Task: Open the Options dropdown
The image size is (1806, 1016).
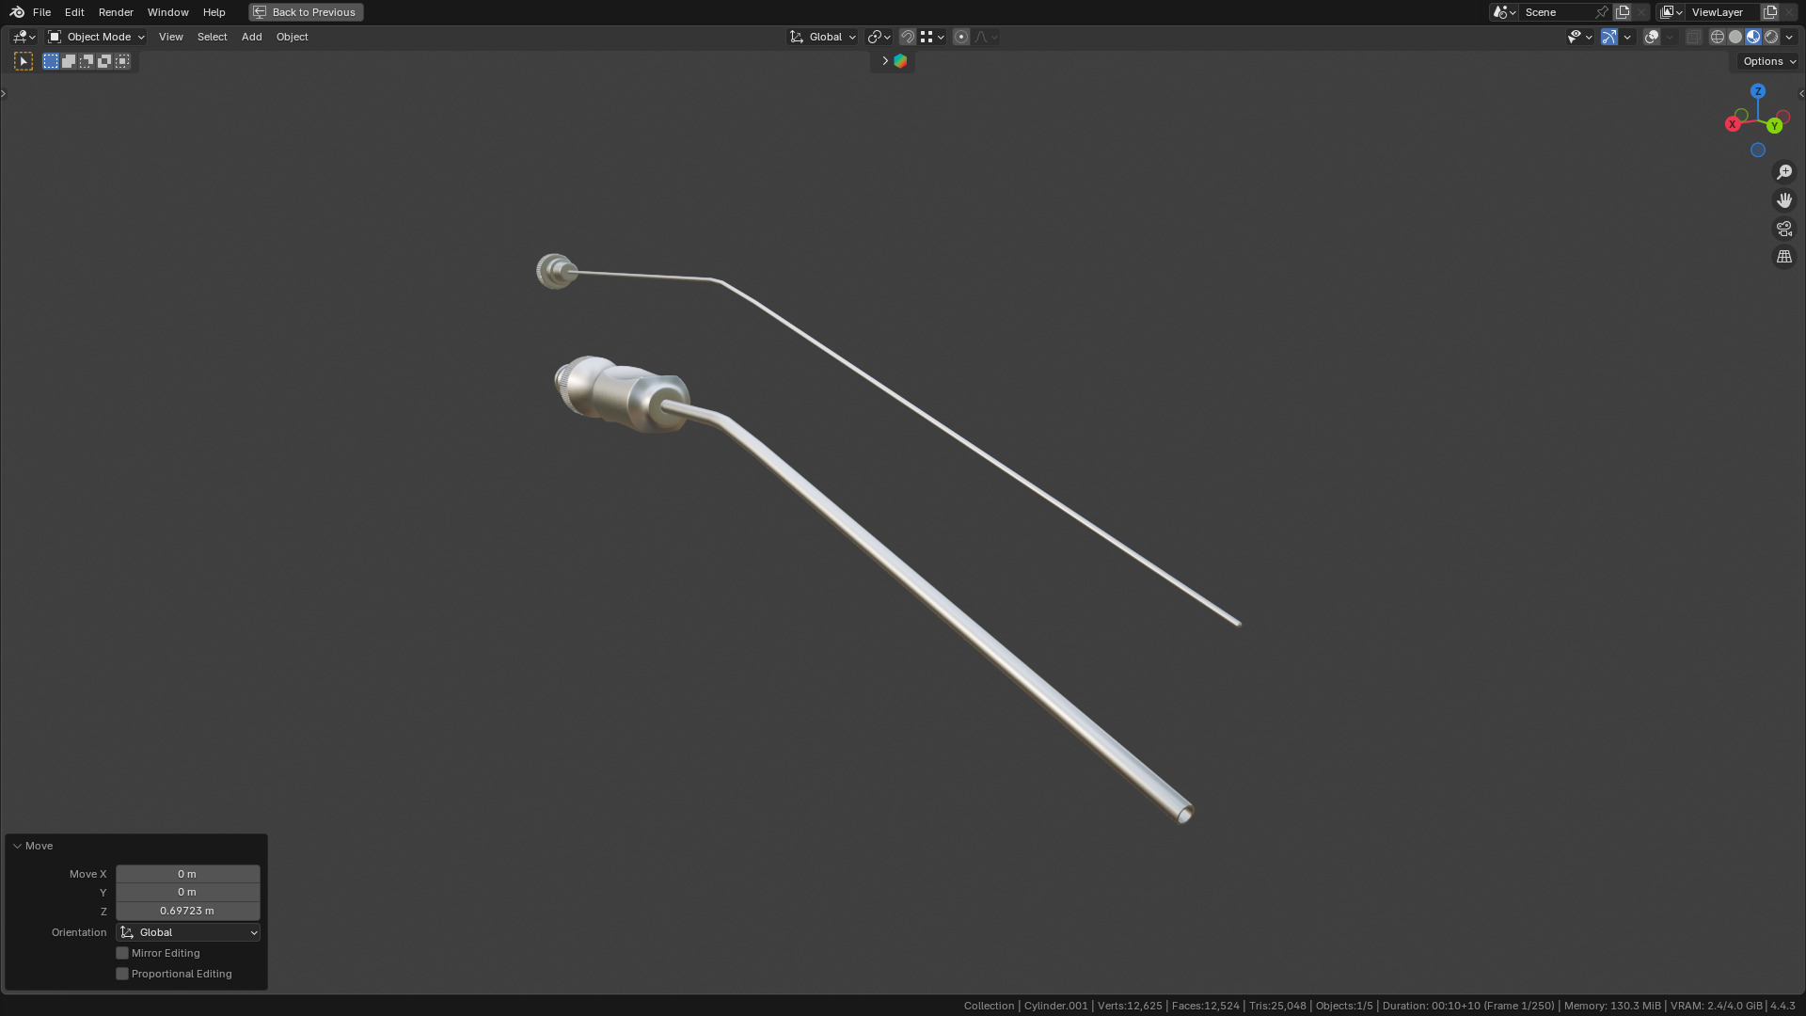Action: [x=1768, y=61]
